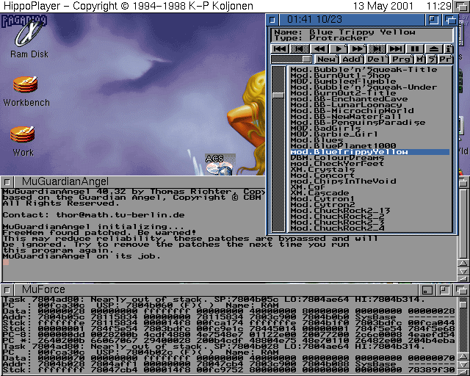Select MOD.BumbleeFlumble in playlist
This screenshot has height=376, width=470.
point(370,82)
